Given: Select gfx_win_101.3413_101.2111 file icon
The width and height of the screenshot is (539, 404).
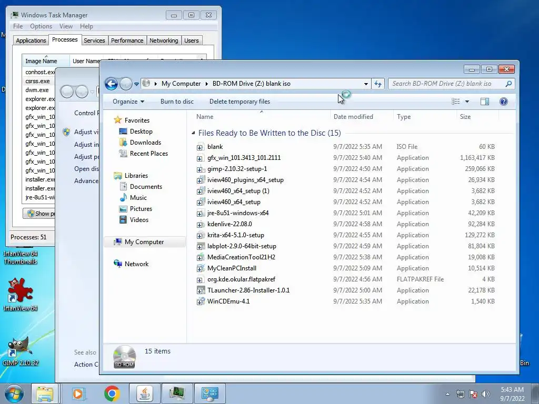Looking at the screenshot, I should point(199,158).
